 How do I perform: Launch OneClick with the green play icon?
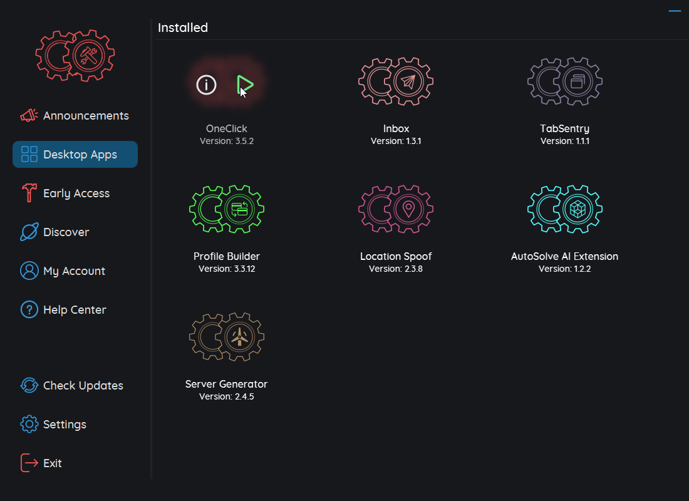[245, 85]
